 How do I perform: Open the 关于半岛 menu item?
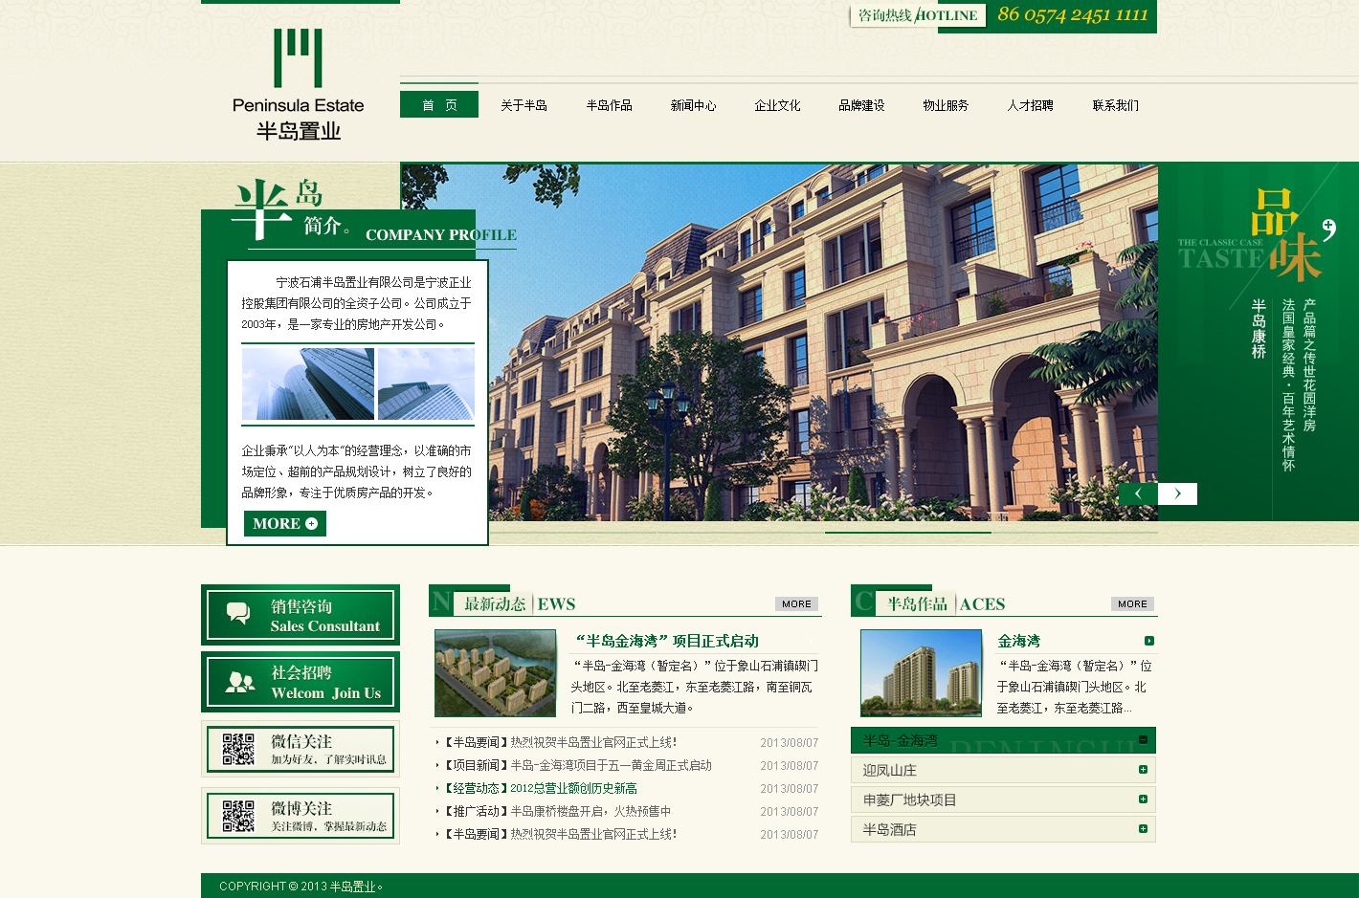[x=524, y=105]
